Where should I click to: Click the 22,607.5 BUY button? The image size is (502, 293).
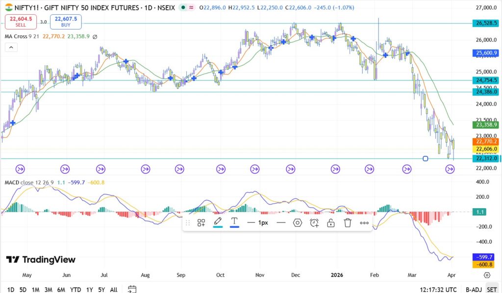pyautogui.click(x=66, y=22)
